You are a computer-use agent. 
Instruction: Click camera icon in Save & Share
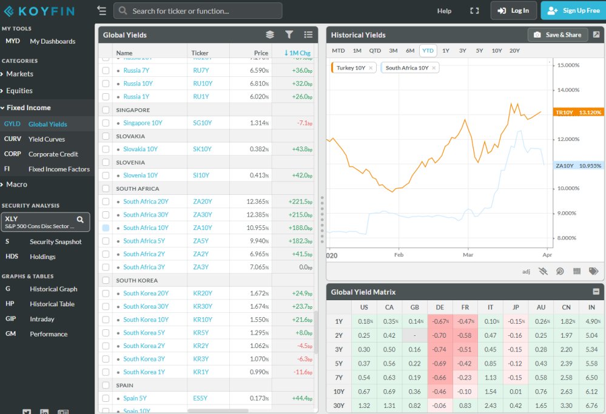click(537, 34)
